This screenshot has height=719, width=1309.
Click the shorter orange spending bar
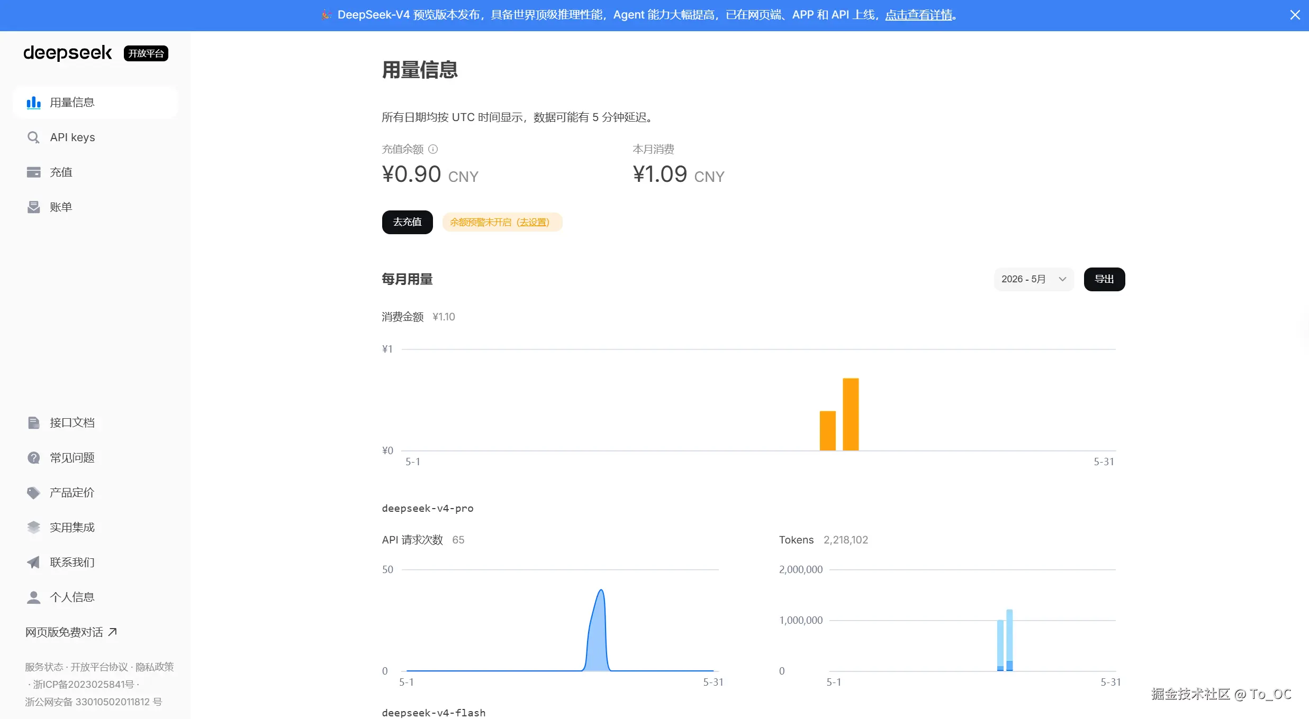pos(828,431)
